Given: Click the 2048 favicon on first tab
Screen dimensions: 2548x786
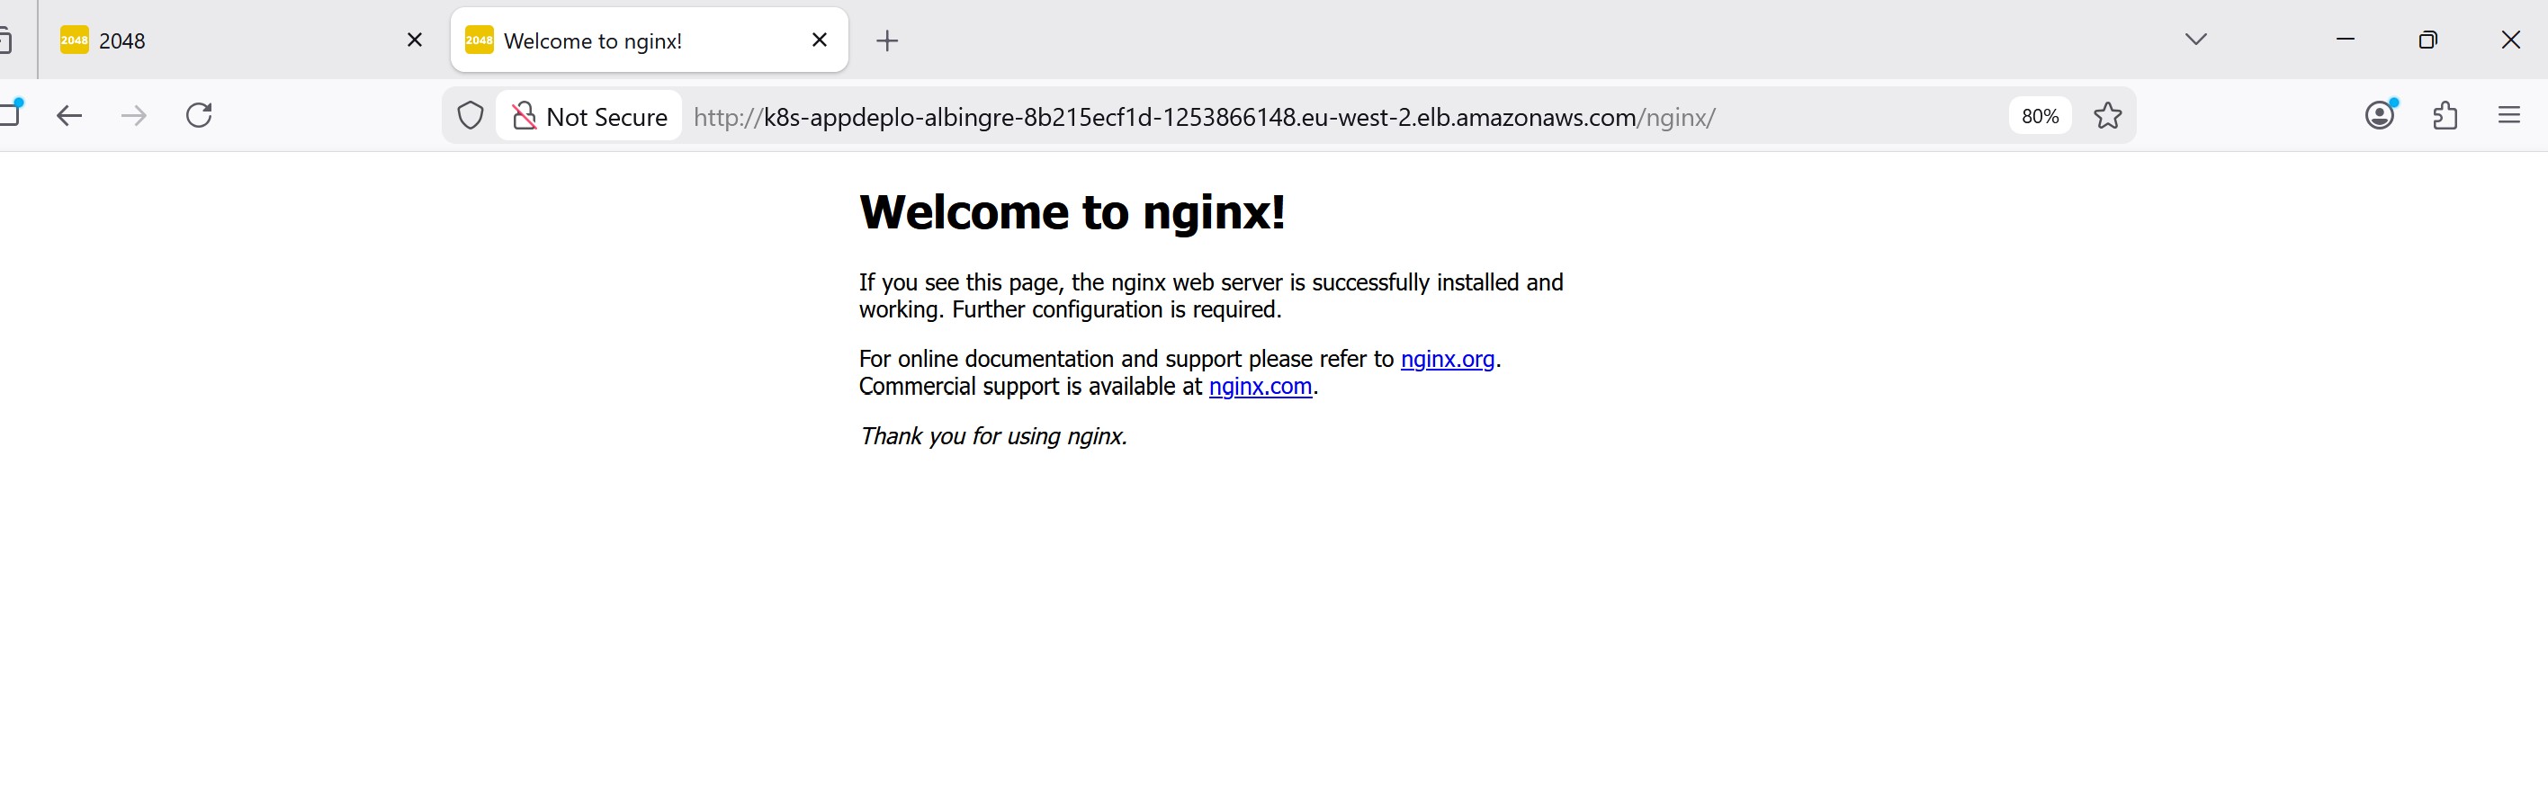Looking at the screenshot, I should click(74, 40).
